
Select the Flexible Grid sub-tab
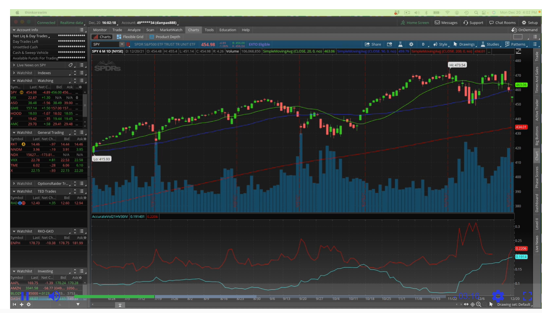[130, 37]
